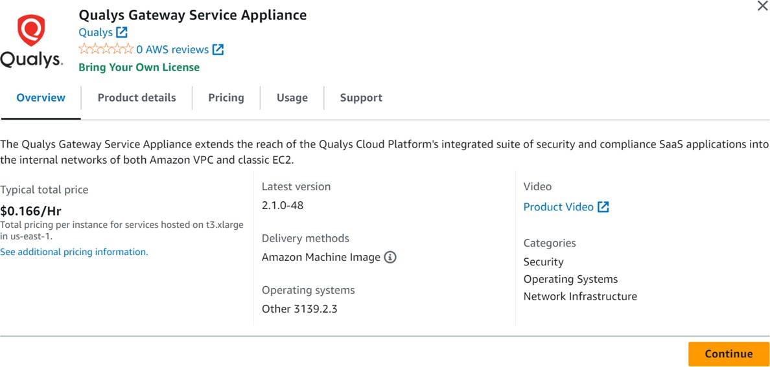Open external link icon beside AWS reviews

218,49
